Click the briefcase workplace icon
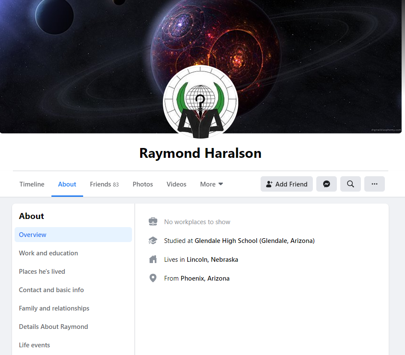The height and width of the screenshot is (355, 405). tap(153, 222)
